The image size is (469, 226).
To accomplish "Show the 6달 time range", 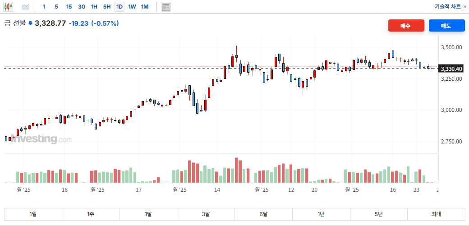I will (263, 214).
